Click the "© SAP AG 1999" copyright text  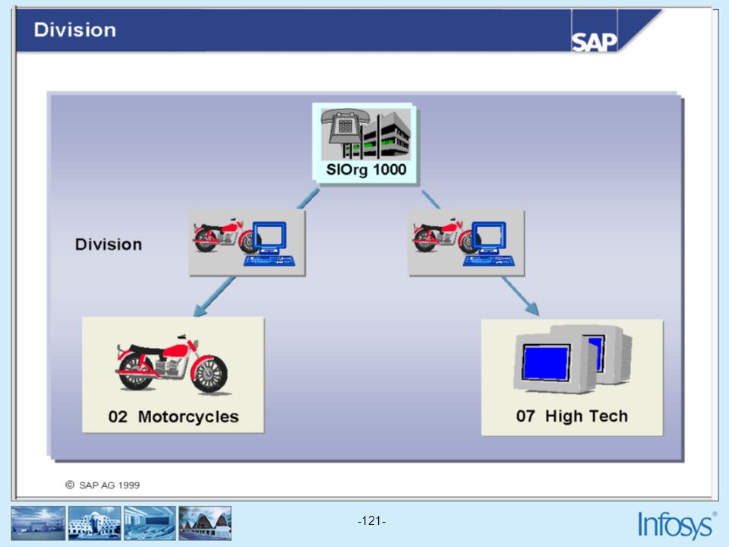pyautogui.click(x=103, y=485)
